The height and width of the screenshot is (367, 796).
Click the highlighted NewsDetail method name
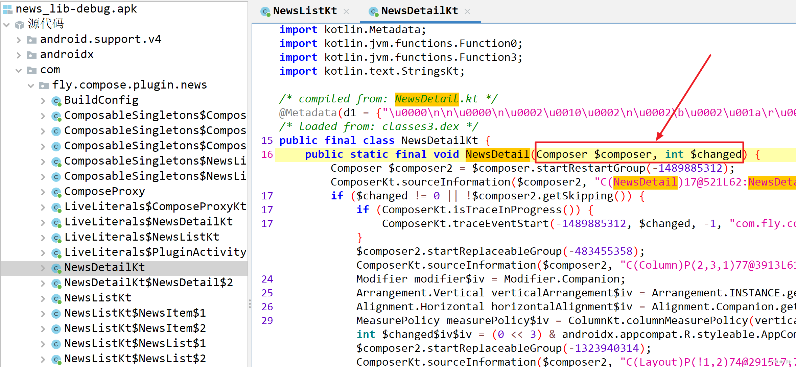(x=497, y=154)
